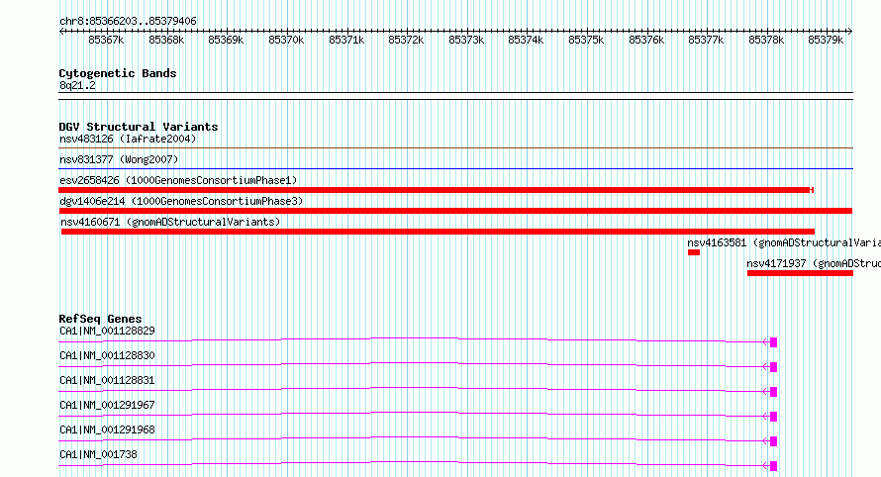Click the 85376k ruler tick label
Screen dimensions: 881x477
646,40
